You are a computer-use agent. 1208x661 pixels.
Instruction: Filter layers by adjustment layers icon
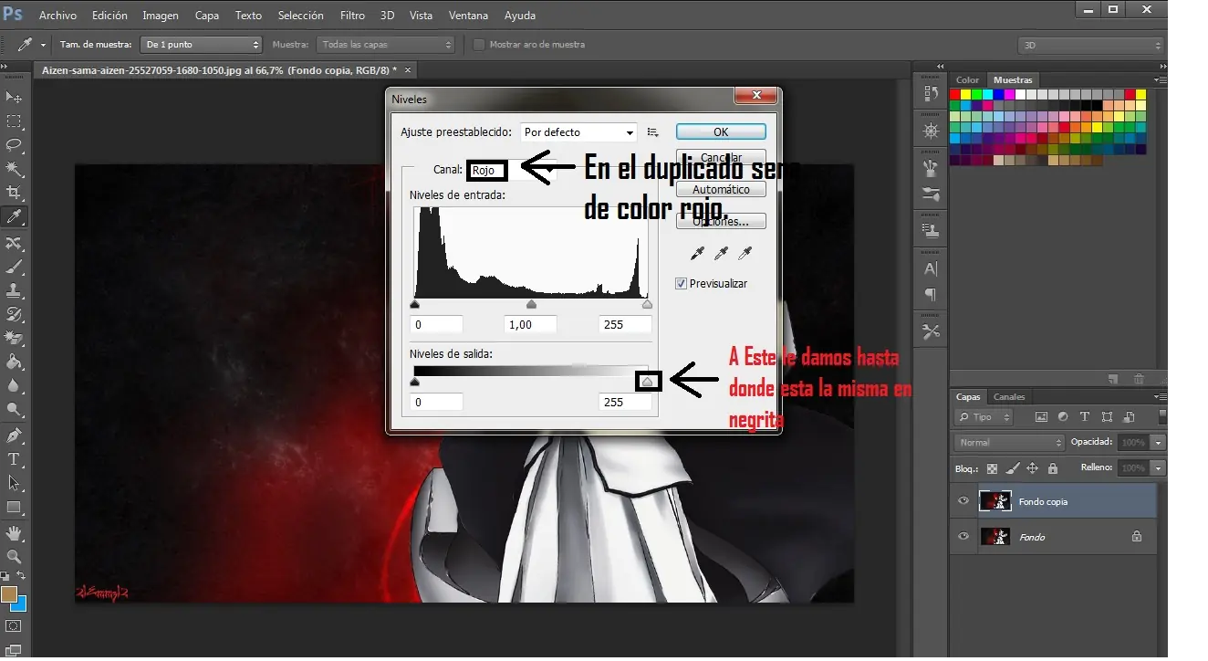pyautogui.click(x=1062, y=417)
